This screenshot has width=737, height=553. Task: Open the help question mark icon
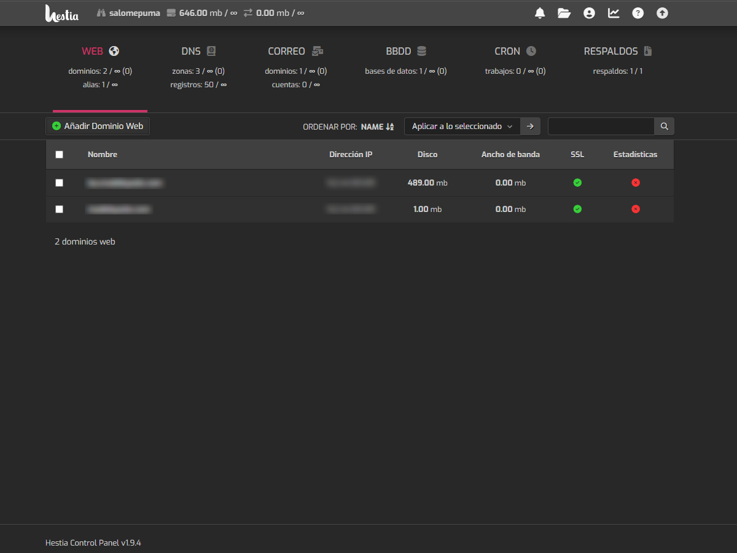pyautogui.click(x=638, y=12)
